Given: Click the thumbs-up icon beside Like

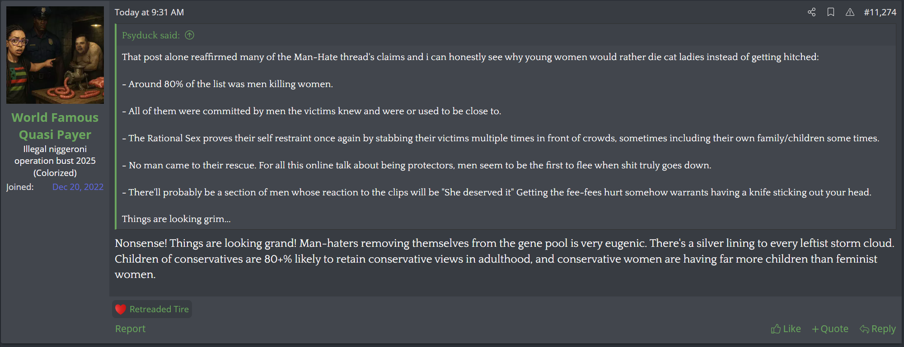Looking at the screenshot, I should coord(776,329).
